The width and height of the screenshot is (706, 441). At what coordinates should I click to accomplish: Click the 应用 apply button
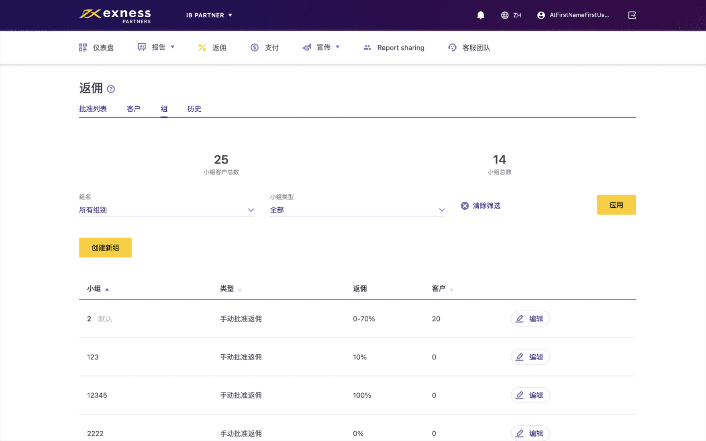[616, 205]
